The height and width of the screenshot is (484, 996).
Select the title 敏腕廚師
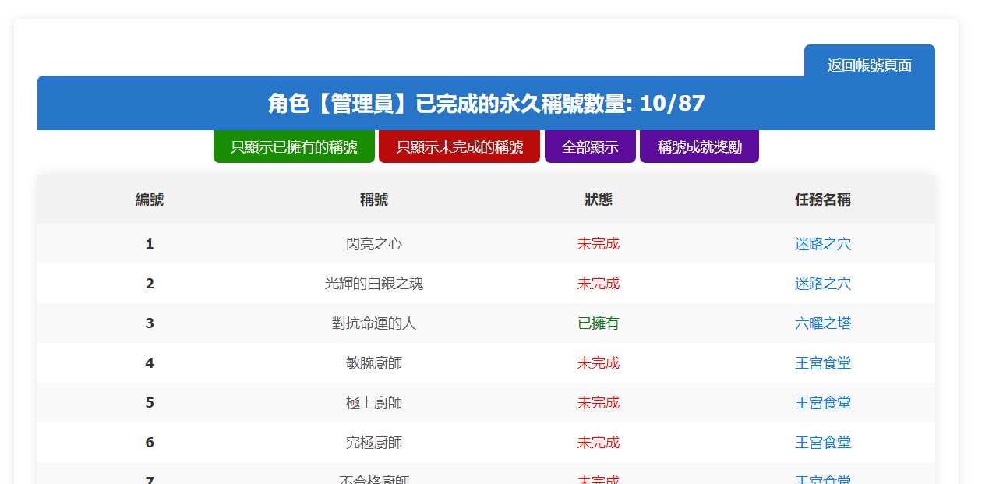click(374, 363)
